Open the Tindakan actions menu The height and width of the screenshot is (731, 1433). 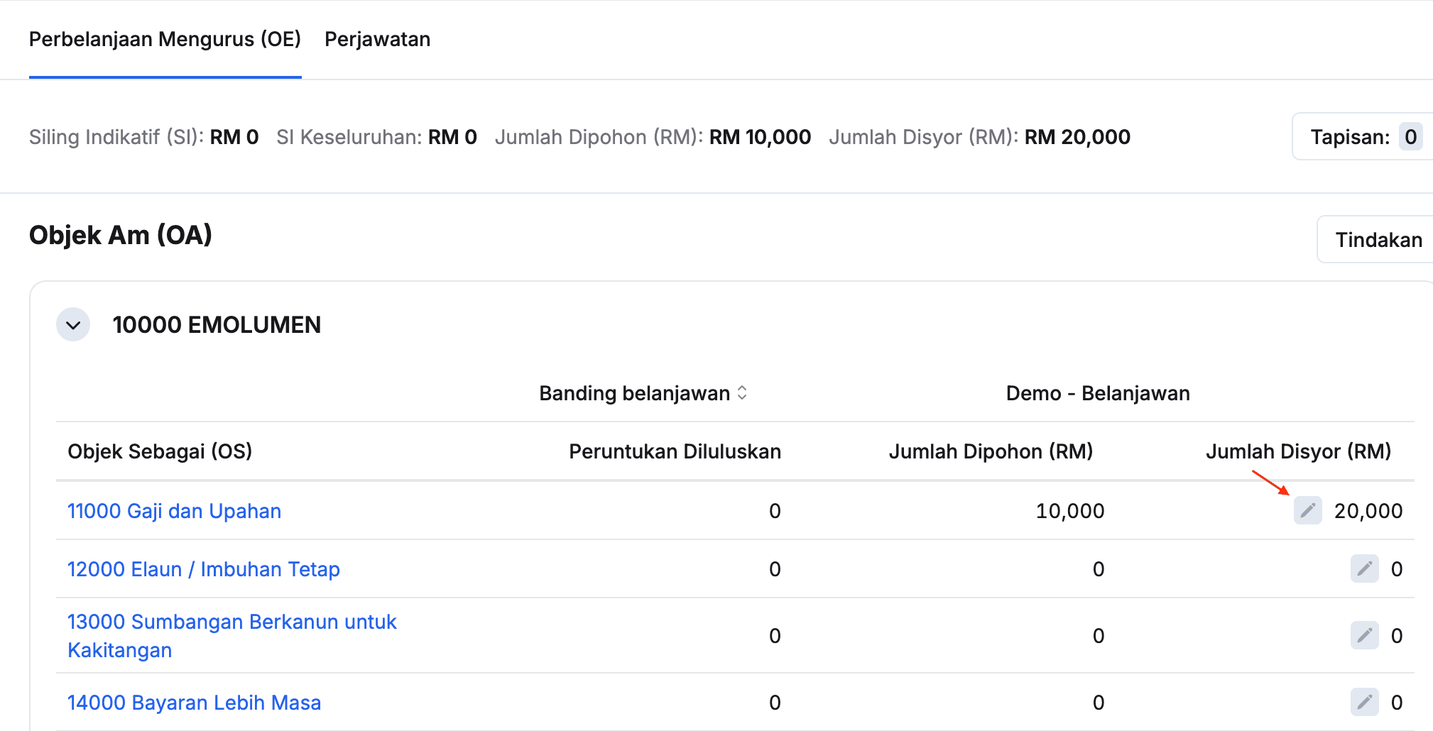tap(1378, 240)
